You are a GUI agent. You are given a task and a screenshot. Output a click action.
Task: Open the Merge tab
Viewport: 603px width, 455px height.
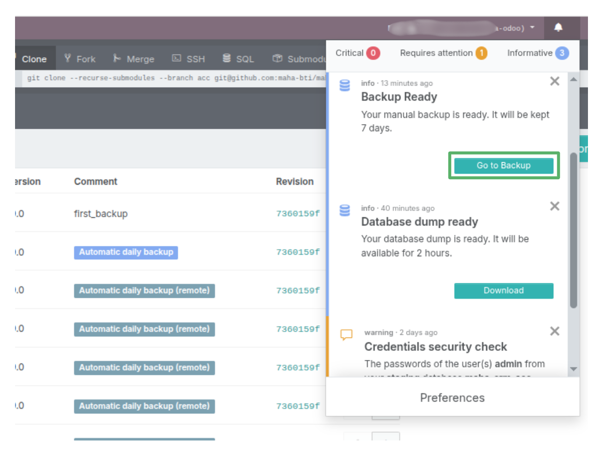[134, 59]
